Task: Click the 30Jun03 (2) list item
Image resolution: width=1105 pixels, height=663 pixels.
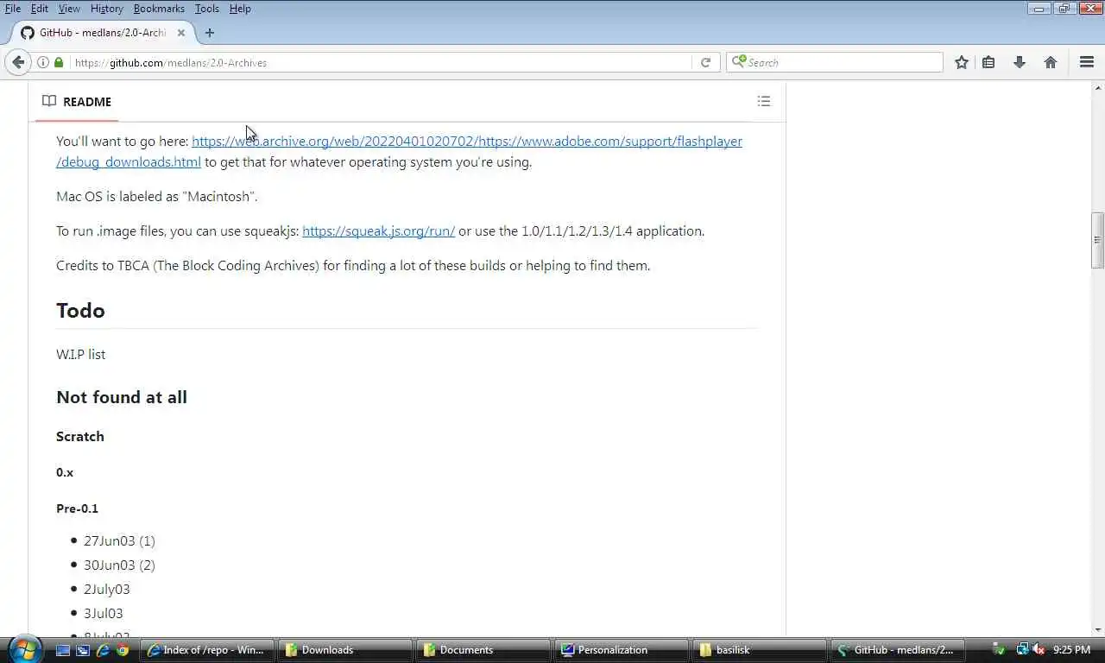Action: tap(119, 565)
